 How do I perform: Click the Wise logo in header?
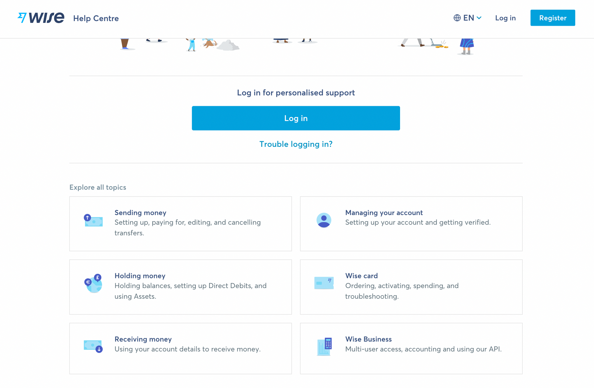click(x=41, y=18)
